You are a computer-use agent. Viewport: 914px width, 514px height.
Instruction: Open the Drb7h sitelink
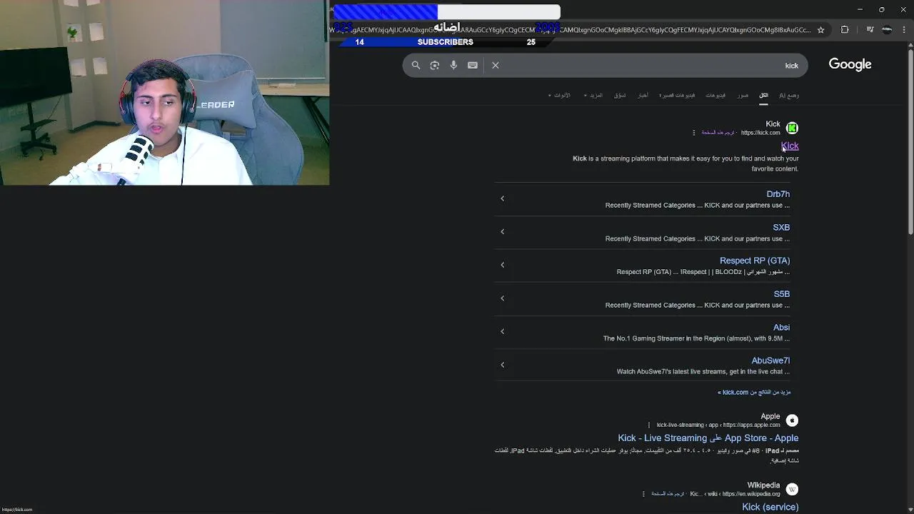(778, 194)
